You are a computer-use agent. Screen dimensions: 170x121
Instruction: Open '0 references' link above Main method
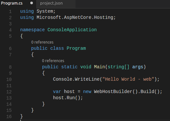[53, 61]
